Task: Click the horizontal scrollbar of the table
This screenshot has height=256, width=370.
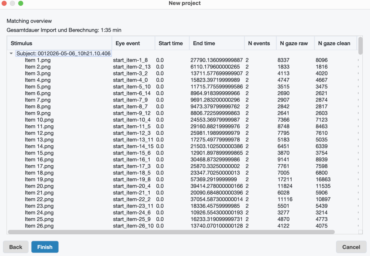Action: click(x=171, y=232)
